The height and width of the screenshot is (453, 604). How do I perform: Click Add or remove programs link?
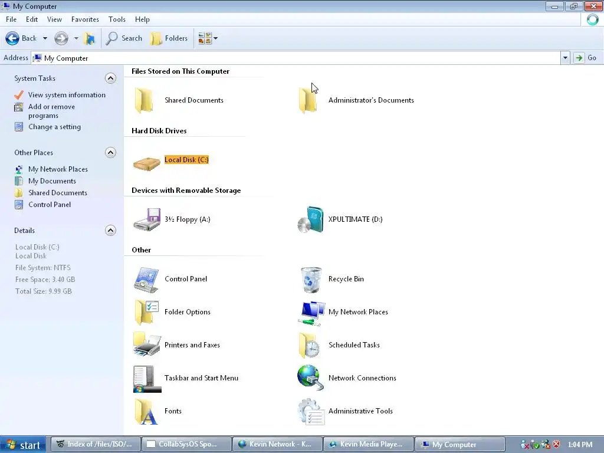[x=51, y=111]
